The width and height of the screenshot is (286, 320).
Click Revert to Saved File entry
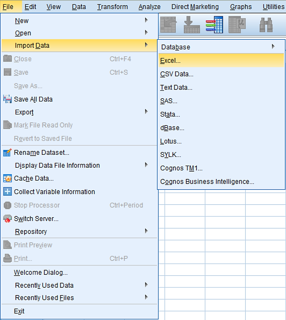79,138
